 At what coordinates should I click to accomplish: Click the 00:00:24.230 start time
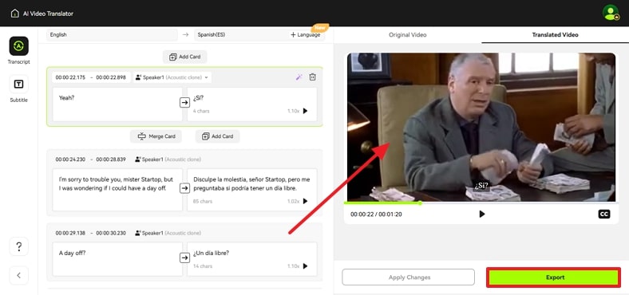coord(70,159)
